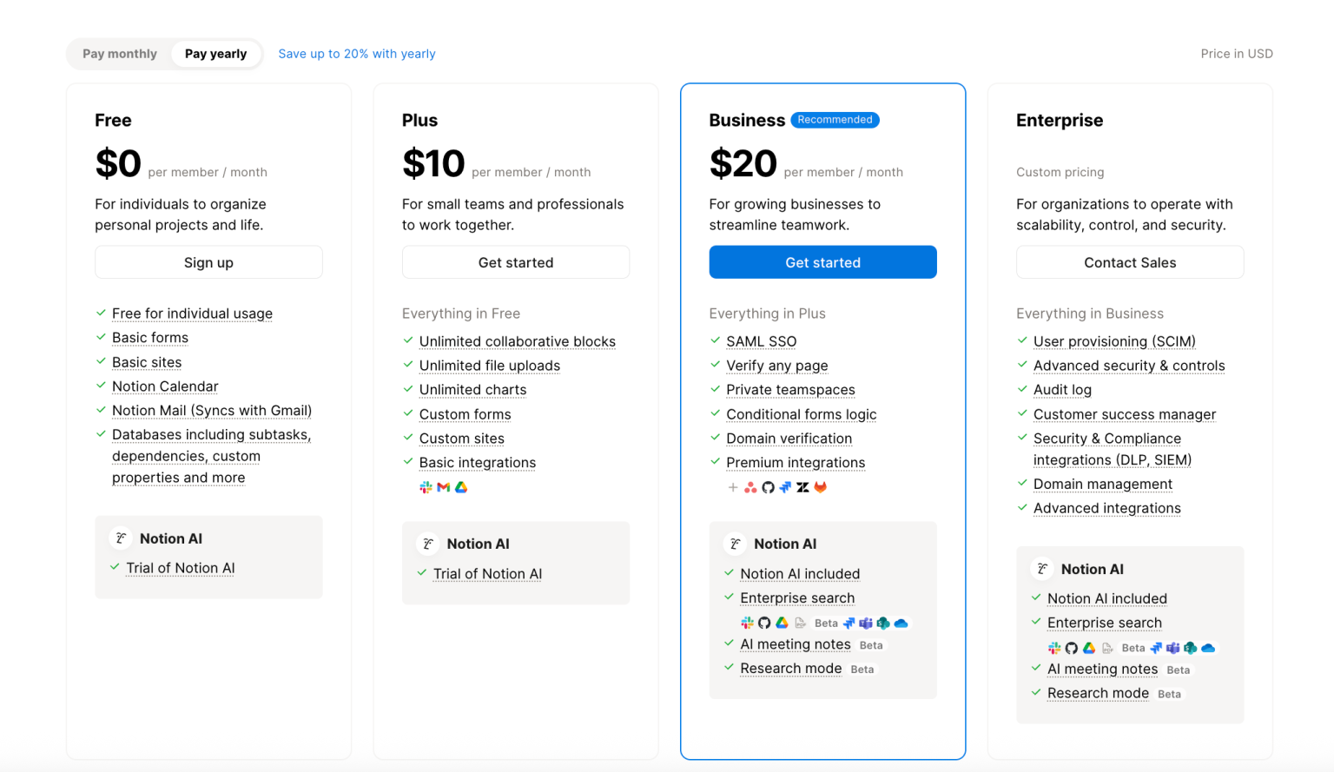
Task: Click the GitHub icon under Premium integrations
Action: (x=768, y=487)
